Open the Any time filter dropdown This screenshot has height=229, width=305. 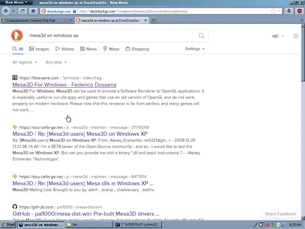tap(56, 62)
